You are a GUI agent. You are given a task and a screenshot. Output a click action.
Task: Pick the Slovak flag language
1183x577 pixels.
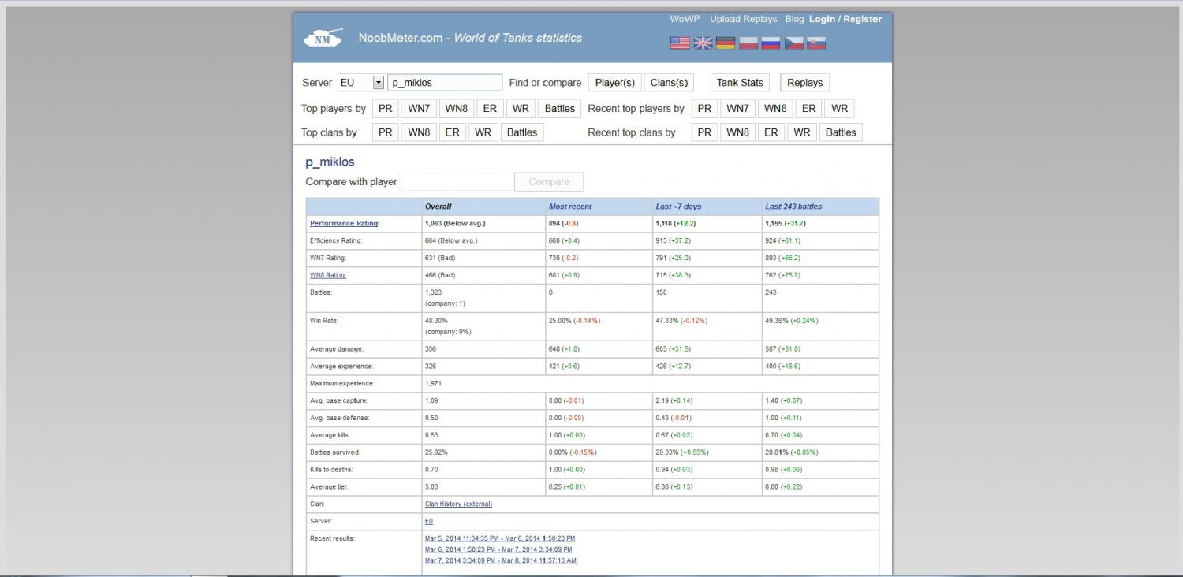(816, 43)
